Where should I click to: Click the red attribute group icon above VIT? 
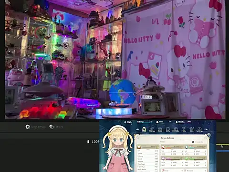[x=163, y=147]
